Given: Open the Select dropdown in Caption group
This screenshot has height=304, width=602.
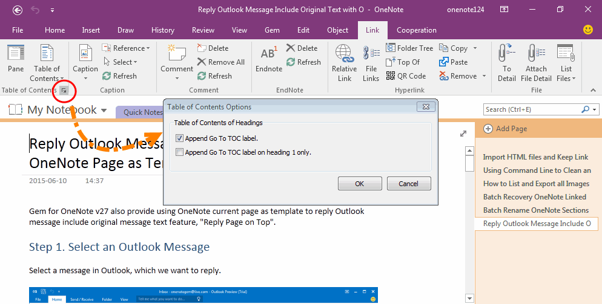Looking at the screenshot, I should [x=121, y=62].
